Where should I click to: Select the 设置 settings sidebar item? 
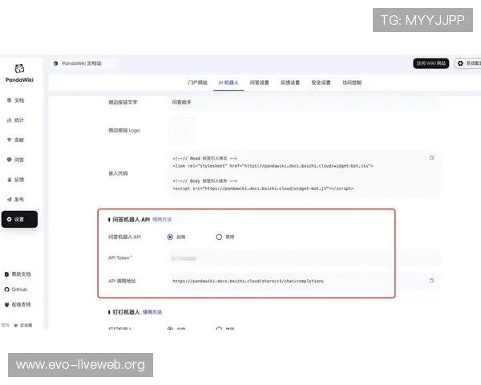(19, 219)
